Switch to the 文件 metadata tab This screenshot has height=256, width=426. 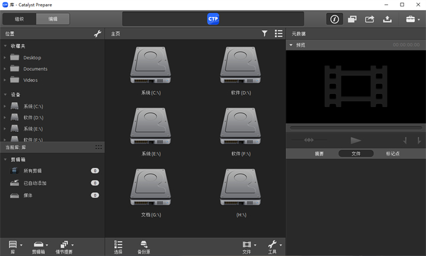click(356, 154)
